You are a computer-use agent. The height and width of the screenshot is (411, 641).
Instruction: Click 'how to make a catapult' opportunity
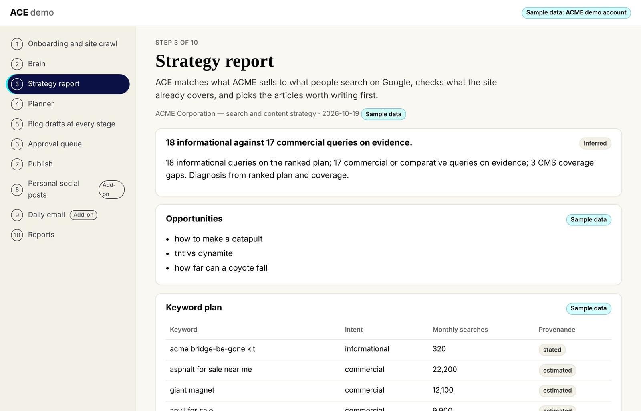[218, 239]
